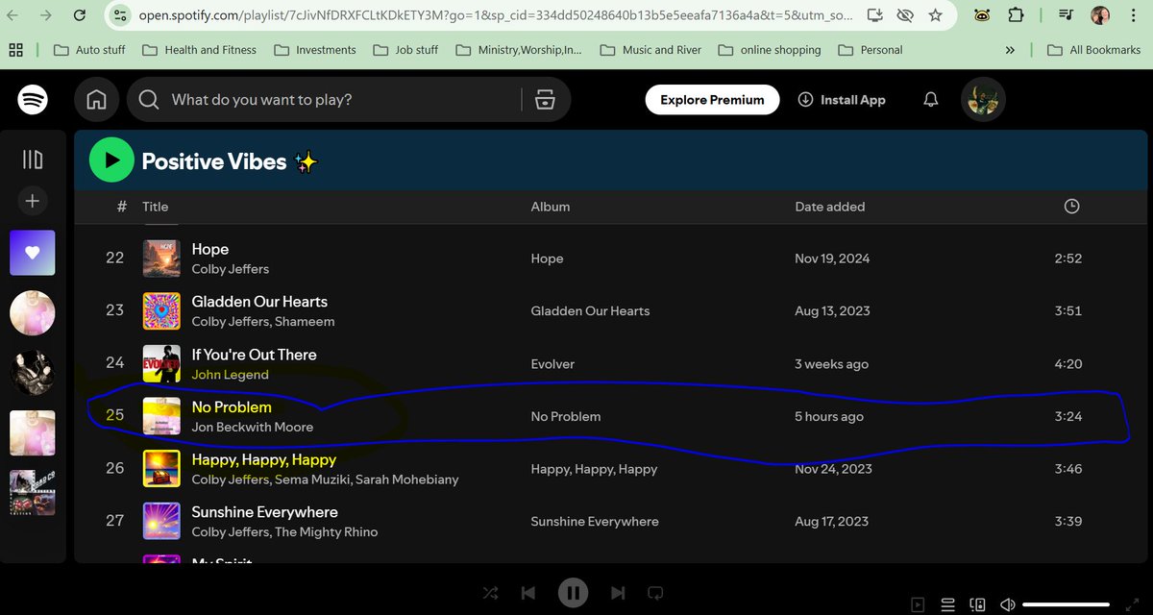Click Album column header

click(x=550, y=207)
